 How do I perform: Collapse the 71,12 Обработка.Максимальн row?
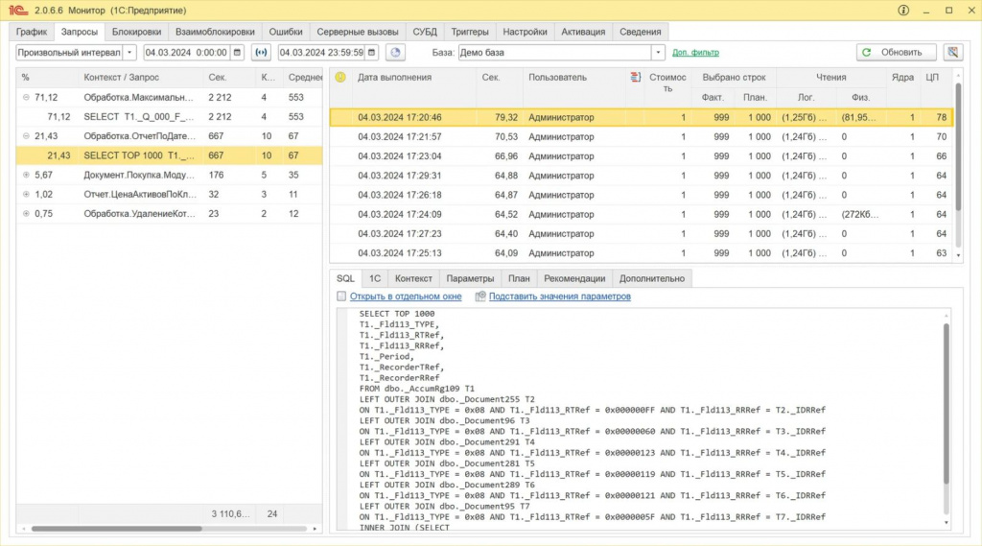[26, 98]
